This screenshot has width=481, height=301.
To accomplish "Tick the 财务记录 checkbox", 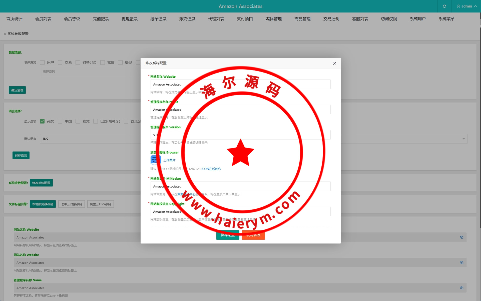I will [78, 62].
